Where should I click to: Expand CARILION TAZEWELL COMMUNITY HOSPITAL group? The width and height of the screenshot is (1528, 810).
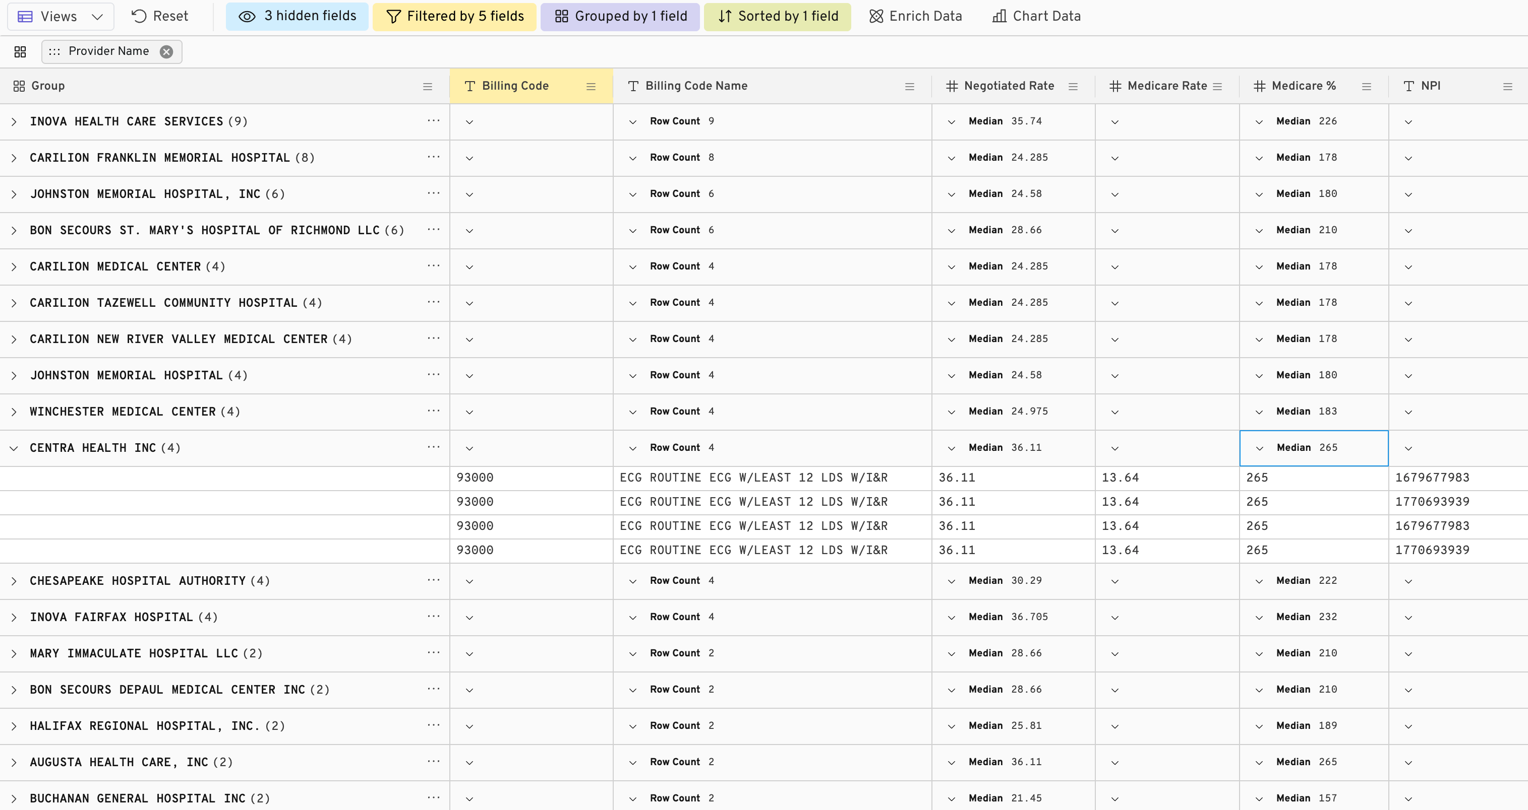pos(14,303)
